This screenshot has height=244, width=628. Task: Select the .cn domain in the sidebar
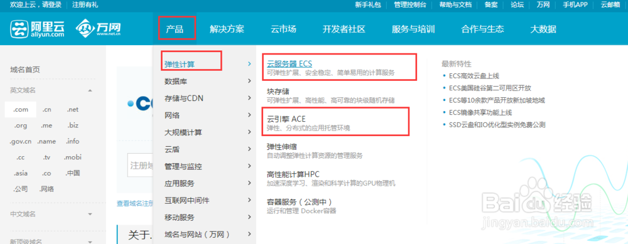pyautogui.click(x=46, y=110)
